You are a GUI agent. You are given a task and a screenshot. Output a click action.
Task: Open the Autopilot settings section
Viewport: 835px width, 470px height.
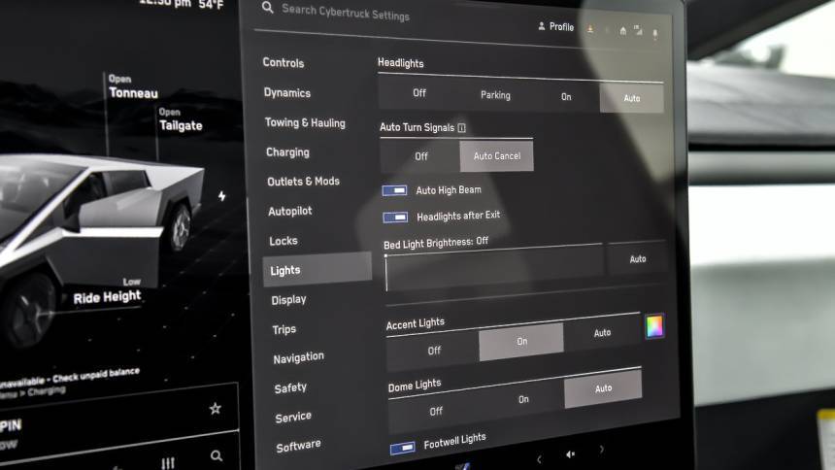click(290, 212)
